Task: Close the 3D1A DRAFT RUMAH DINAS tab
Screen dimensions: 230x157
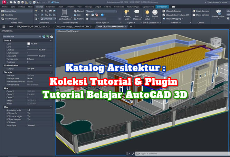Action: (126, 27)
